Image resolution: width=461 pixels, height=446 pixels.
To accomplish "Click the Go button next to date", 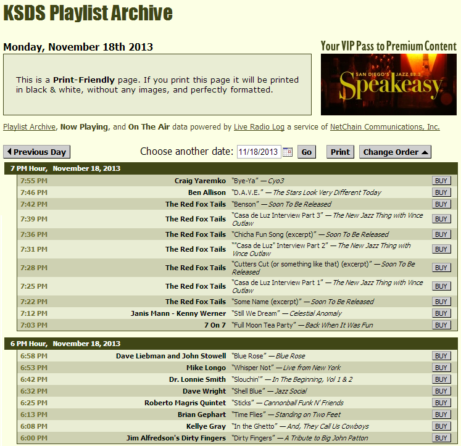I will click(x=306, y=152).
